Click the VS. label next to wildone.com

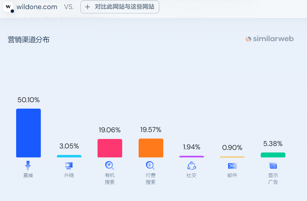pyautogui.click(x=69, y=7)
